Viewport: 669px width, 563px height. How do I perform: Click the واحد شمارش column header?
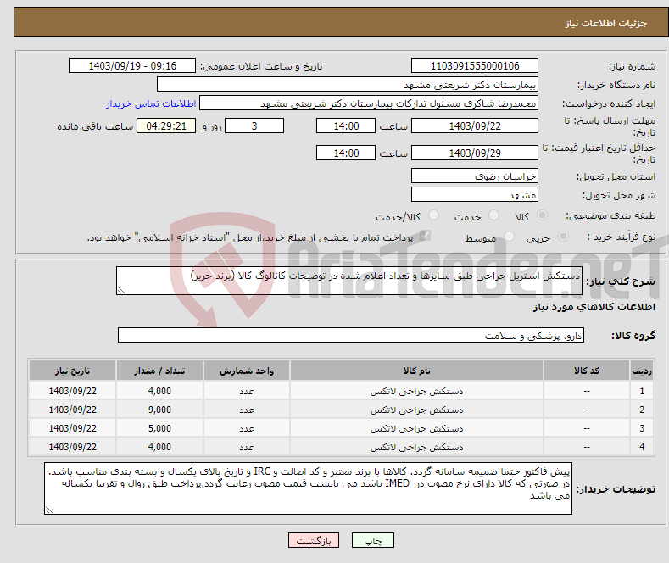[x=247, y=371]
